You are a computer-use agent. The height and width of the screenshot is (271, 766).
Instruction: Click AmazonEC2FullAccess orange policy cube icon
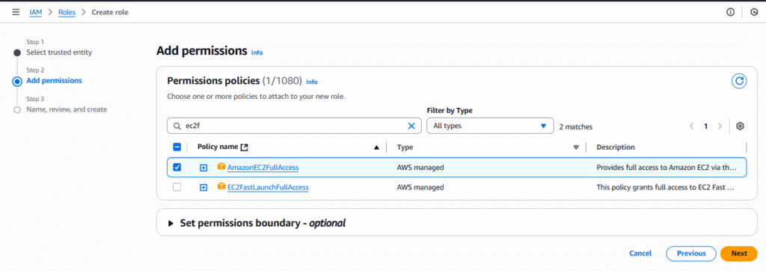click(x=221, y=167)
